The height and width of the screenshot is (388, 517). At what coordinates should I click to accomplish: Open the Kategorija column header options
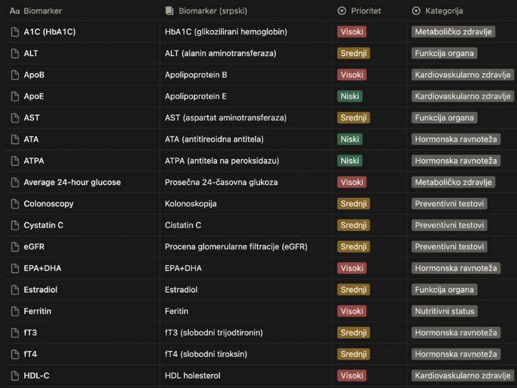[x=443, y=11]
